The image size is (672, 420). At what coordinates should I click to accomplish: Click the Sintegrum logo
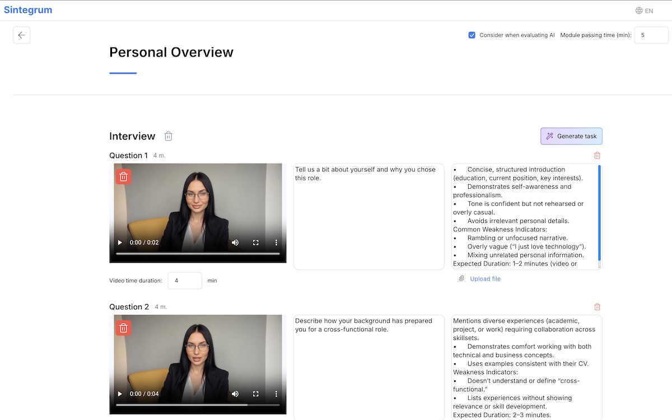pos(28,10)
